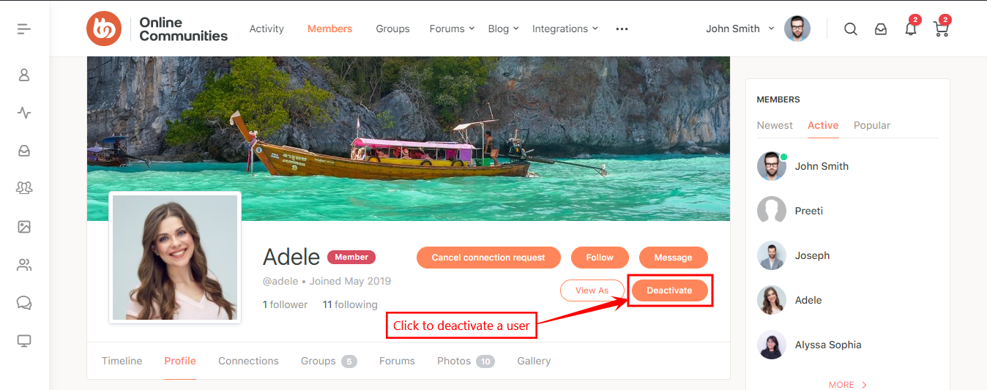Open Adele in the members list

tap(808, 300)
